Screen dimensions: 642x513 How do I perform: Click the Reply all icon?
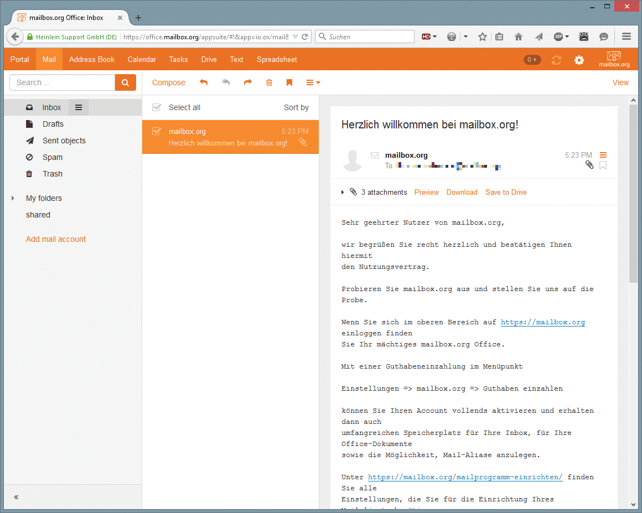click(x=226, y=82)
